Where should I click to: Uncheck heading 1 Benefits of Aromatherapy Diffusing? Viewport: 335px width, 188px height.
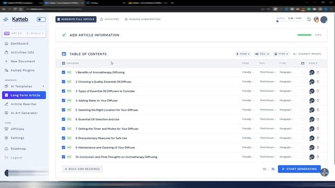[63, 72]
